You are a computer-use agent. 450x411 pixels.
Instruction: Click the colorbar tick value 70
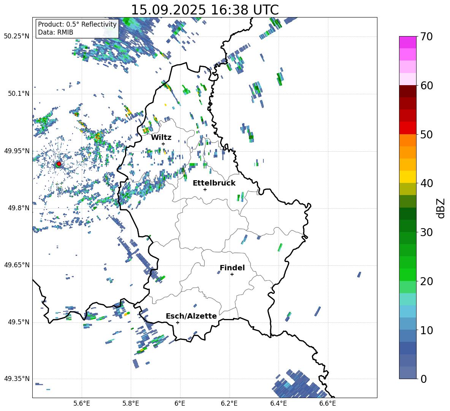(x=426, y=37)
